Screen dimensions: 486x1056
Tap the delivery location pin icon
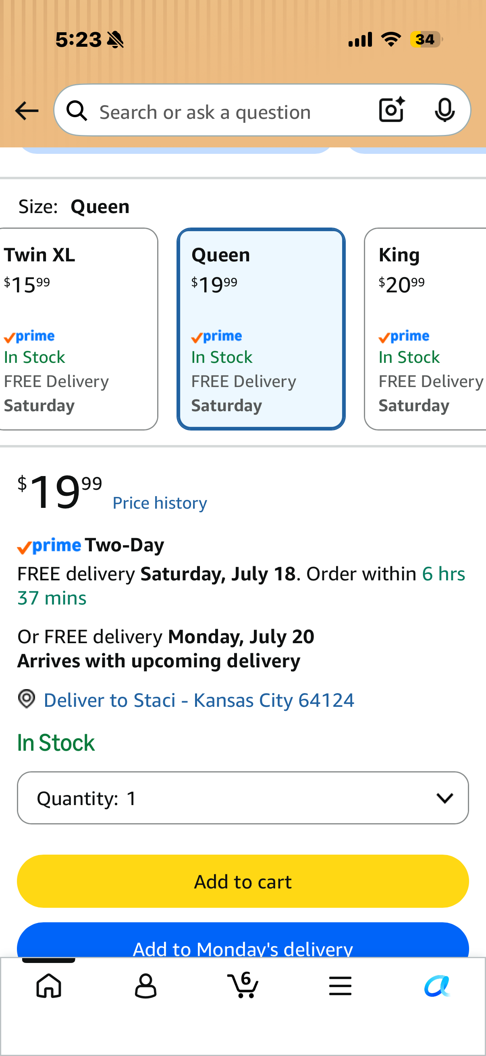[27, 698]
